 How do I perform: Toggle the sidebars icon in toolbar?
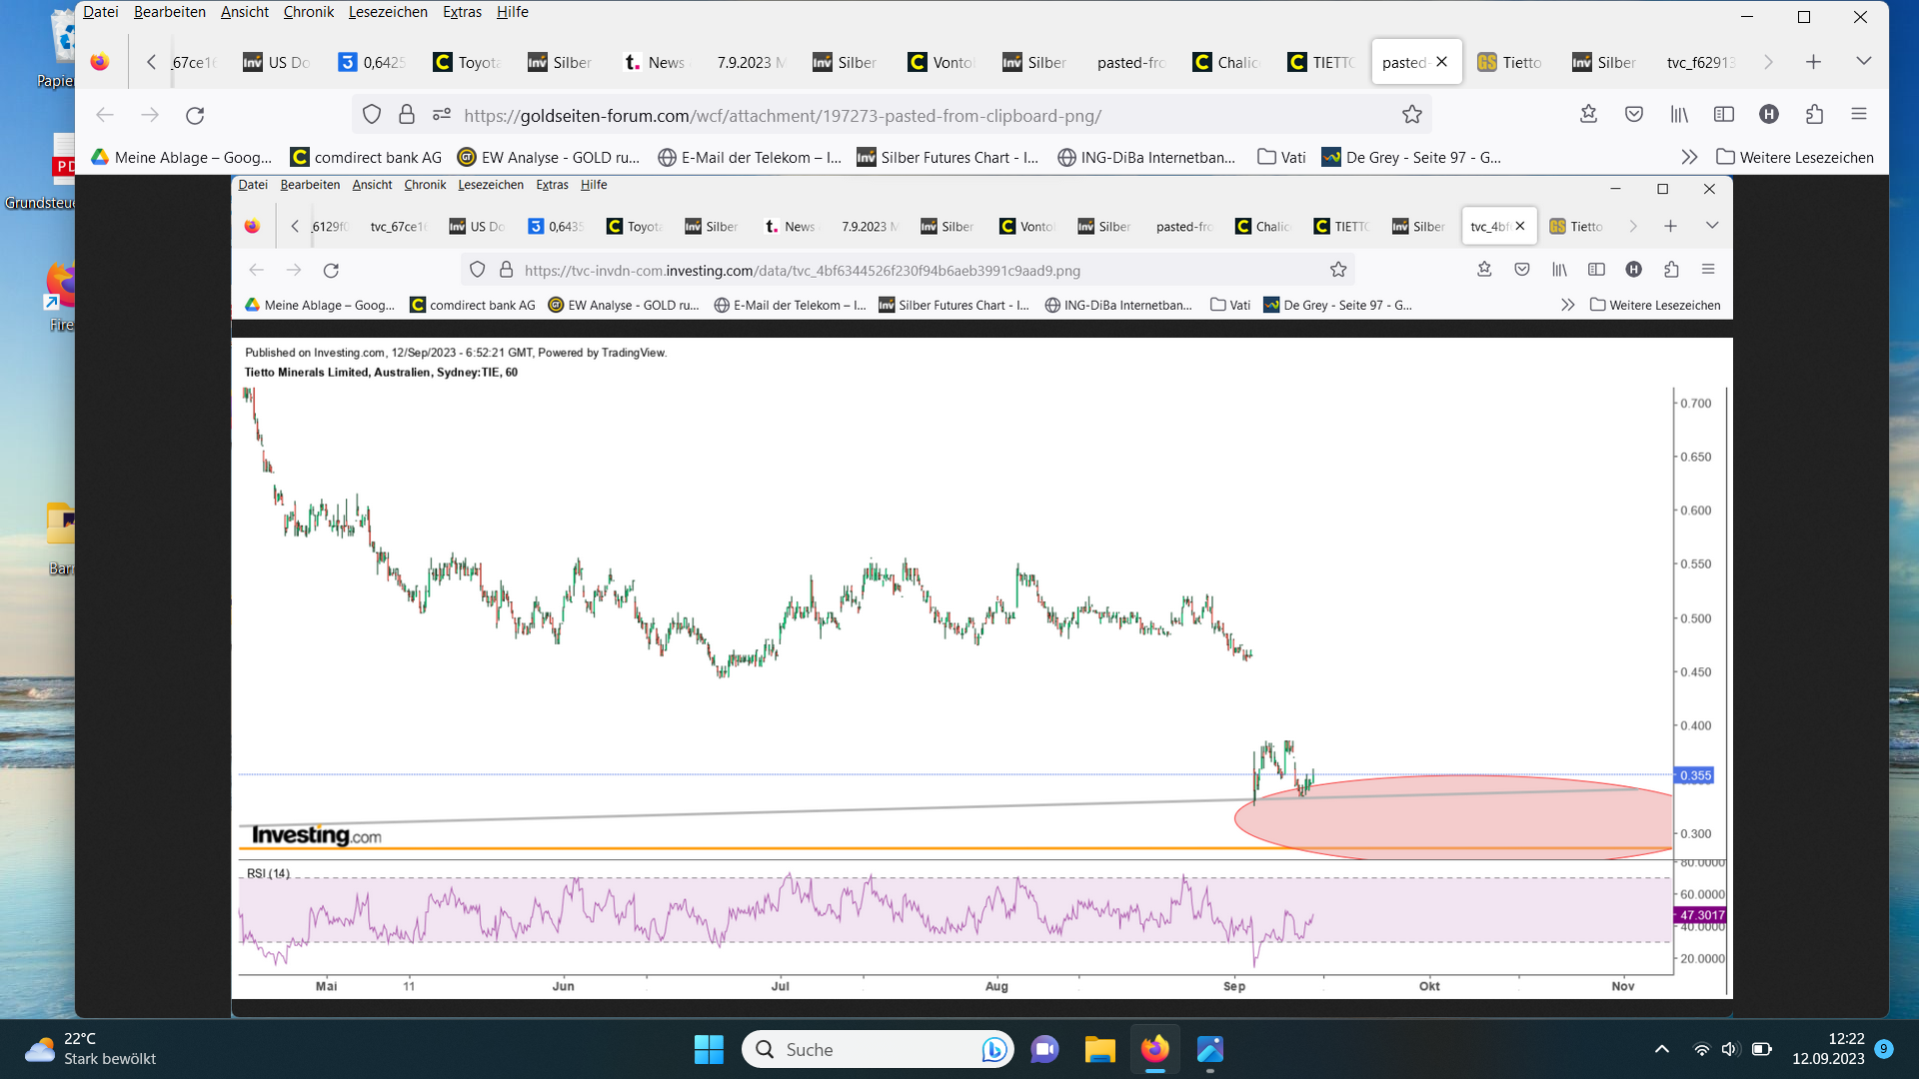pyautogui.click(x=1723, y=114)
